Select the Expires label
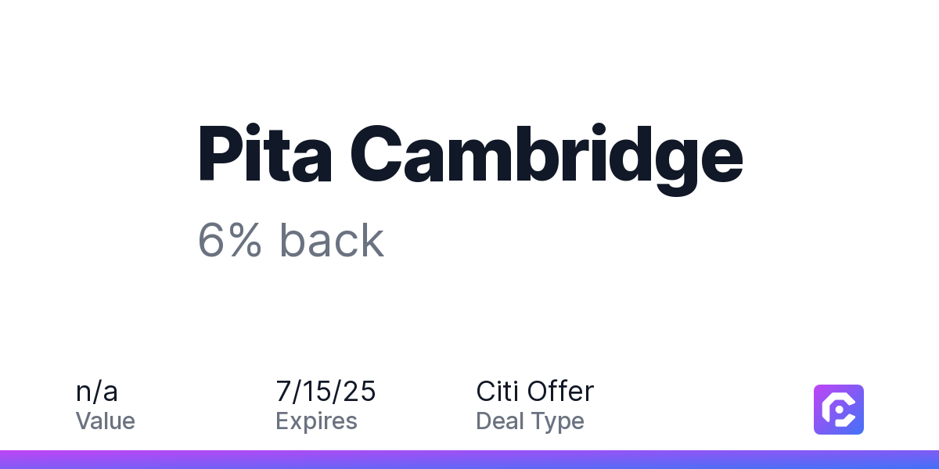 click(x=316, y=421)
